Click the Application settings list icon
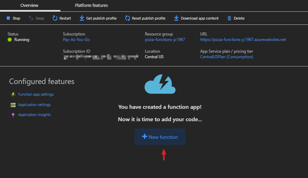 (x=13, y=105)
